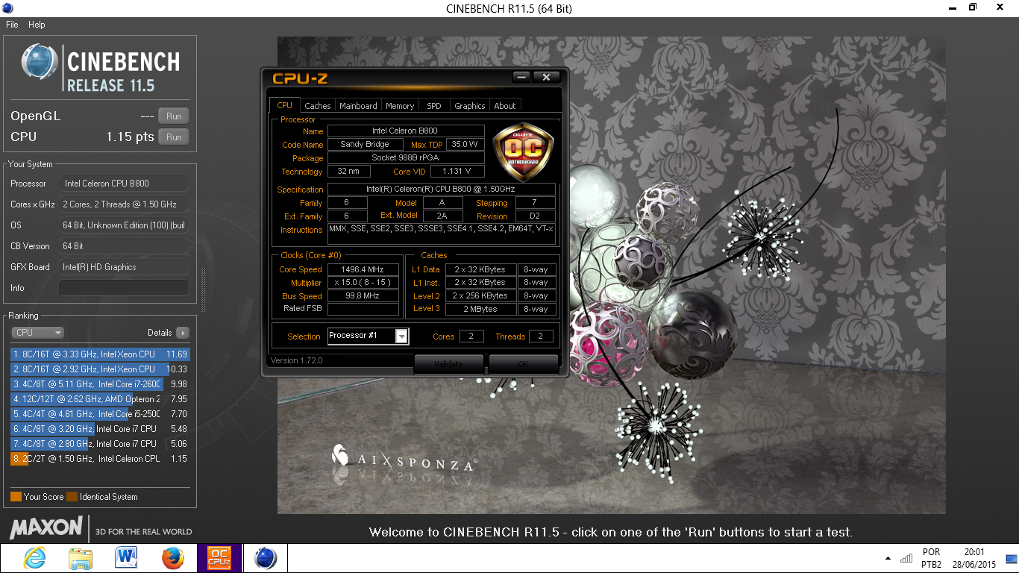Switch to the Graphics tab

pos(470,106)
